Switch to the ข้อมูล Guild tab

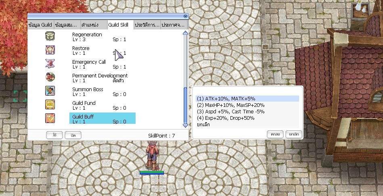40,25
